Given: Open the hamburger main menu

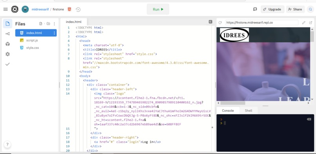Looking at the screenshot, I should (x=5, y=9).
